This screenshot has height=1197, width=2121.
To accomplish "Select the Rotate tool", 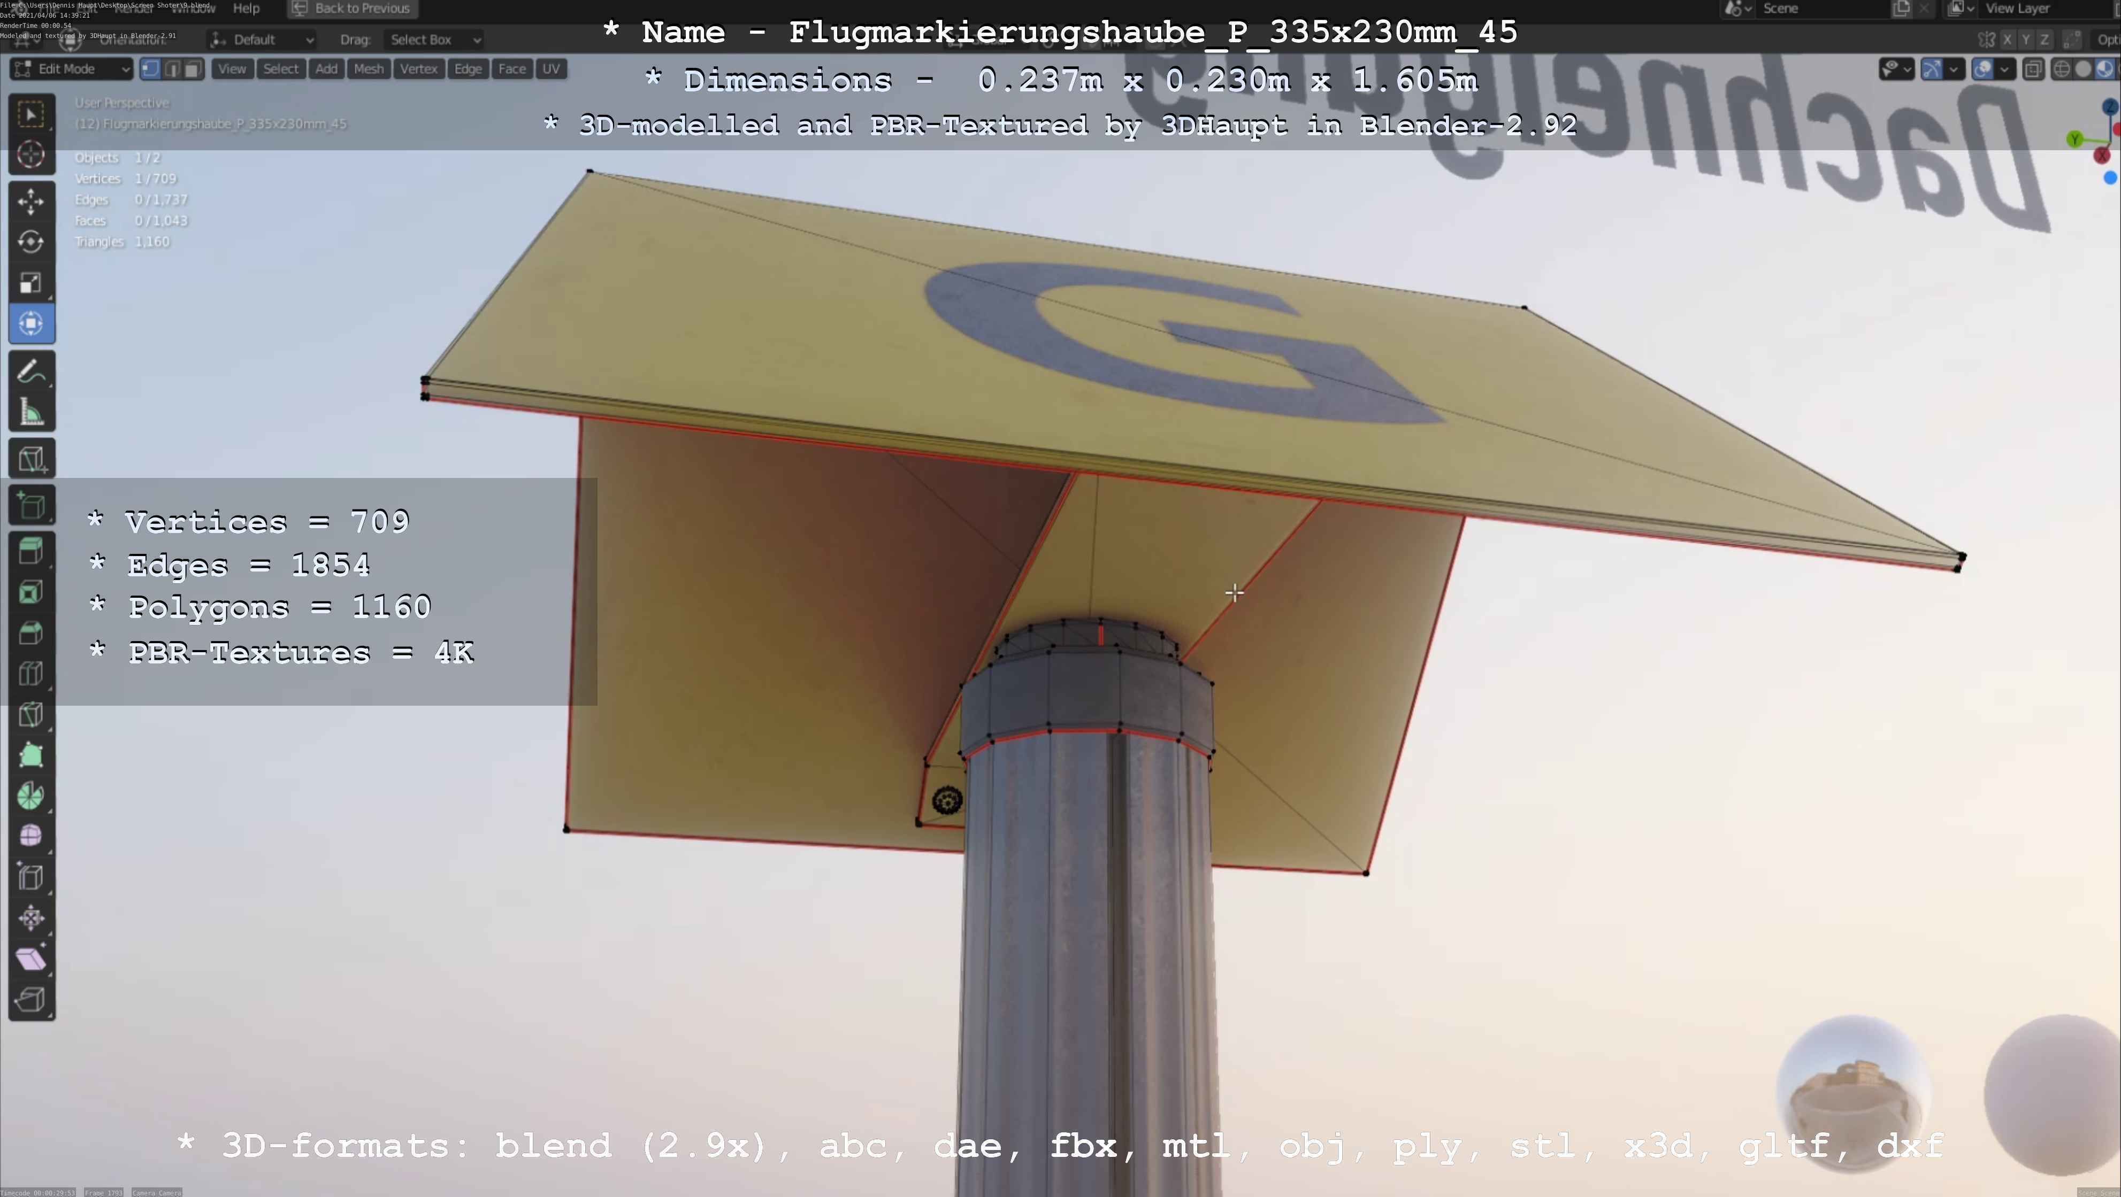I will [x=31, y=242].
